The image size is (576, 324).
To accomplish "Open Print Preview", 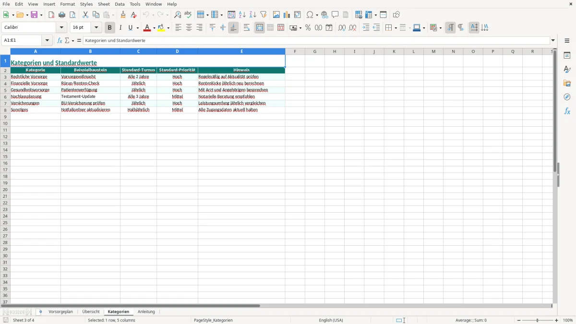I will (x=72, y=15).
